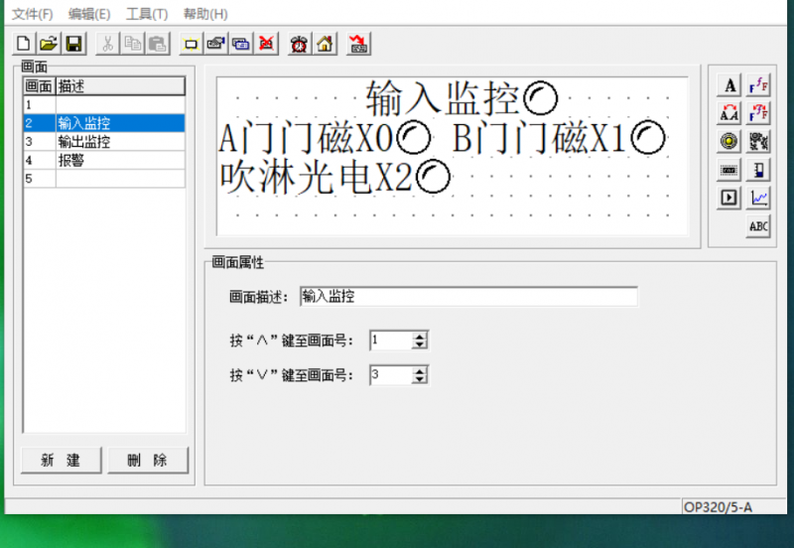Click the house icon for OP20 settings

(325, 44)
